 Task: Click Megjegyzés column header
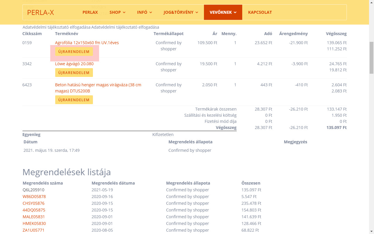[295, 142]
